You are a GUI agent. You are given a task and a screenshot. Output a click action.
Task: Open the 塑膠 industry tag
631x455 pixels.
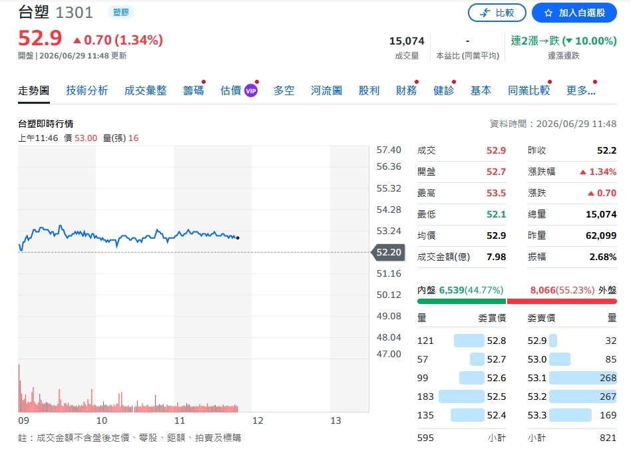tap(120, 13)
